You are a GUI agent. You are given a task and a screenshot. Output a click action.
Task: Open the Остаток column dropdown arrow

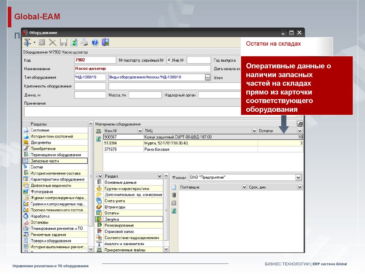[x=299, y=131]
